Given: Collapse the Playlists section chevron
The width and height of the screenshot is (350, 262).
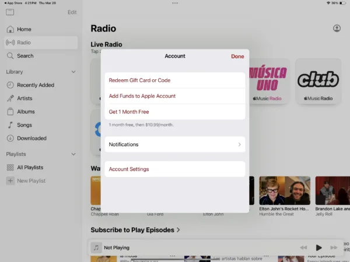Looking at the screenshot, I should pyautogui.click(x=73, y=154).
